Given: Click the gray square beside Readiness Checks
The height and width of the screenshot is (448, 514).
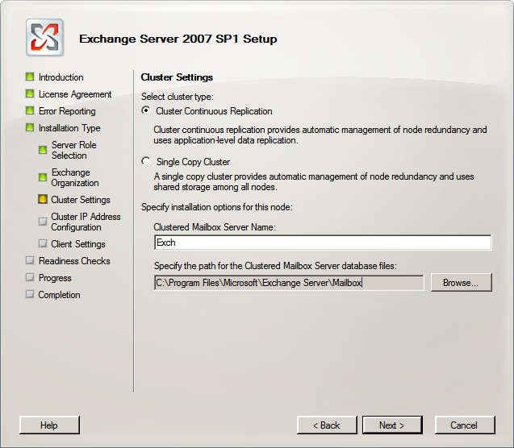Looking at the screenshot, I should 30,260.
